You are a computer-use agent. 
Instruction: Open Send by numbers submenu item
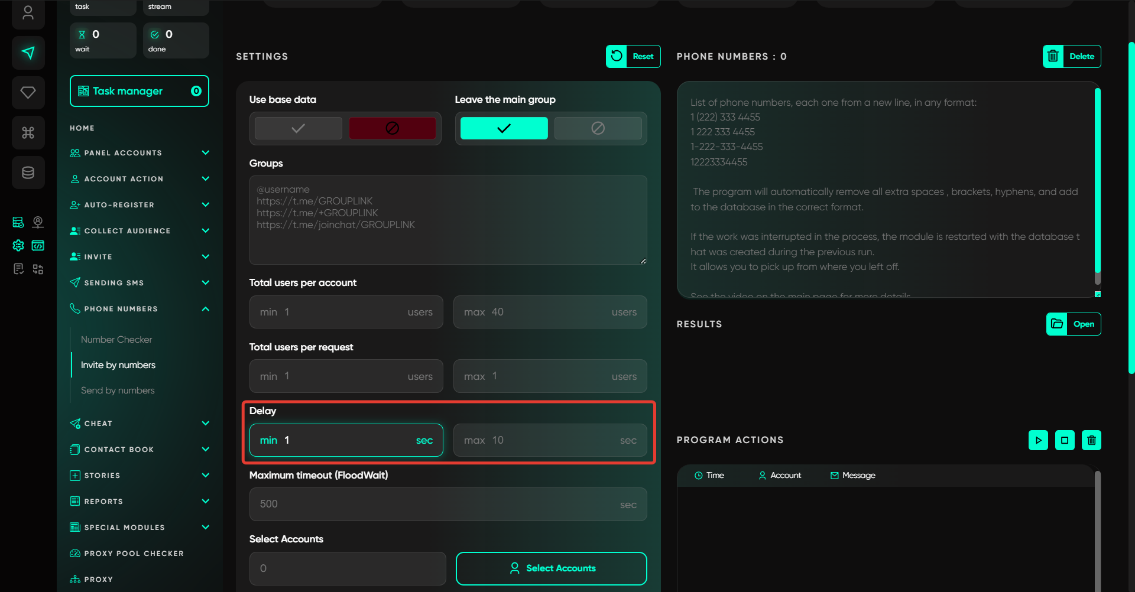point(118,391)
